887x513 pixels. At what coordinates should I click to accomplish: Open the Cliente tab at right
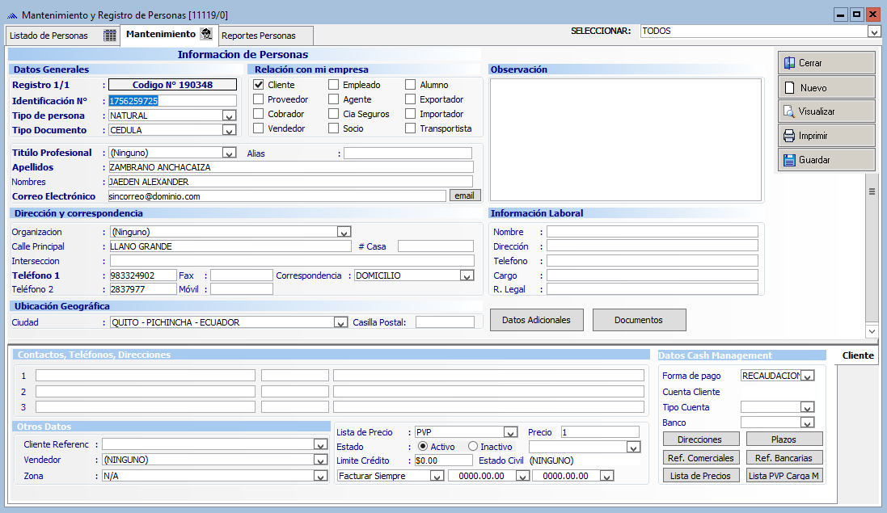[x=857, y=355]
